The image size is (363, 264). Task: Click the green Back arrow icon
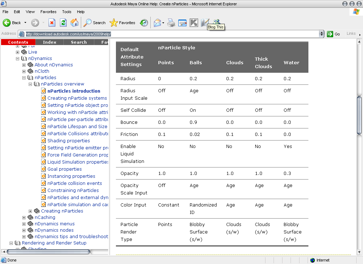pyautogui.click(x=6, y=23)
